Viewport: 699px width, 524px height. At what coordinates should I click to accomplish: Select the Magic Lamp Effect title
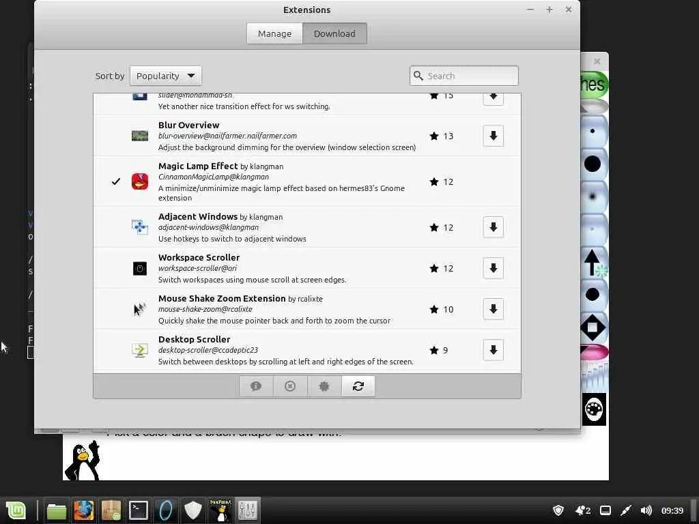pyautogui.click(x=198, y=166)
